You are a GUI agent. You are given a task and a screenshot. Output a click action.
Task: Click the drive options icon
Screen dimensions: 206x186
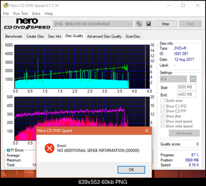click(139, 24)
